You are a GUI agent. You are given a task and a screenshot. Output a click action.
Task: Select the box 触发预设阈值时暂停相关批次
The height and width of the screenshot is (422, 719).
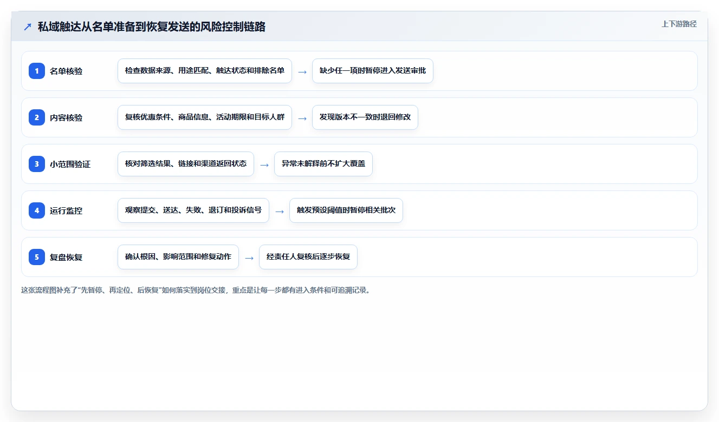(346, 210)
